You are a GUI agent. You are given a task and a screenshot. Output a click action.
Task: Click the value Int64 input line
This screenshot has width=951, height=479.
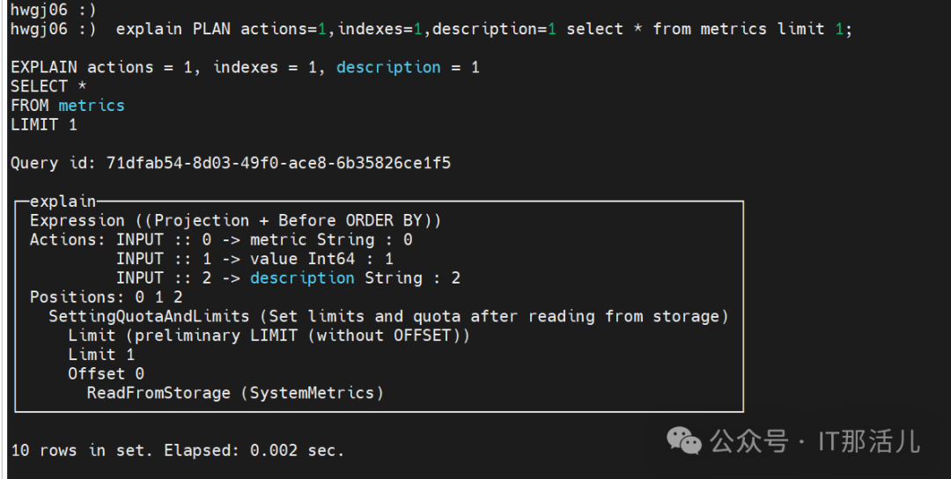(254, 259)
